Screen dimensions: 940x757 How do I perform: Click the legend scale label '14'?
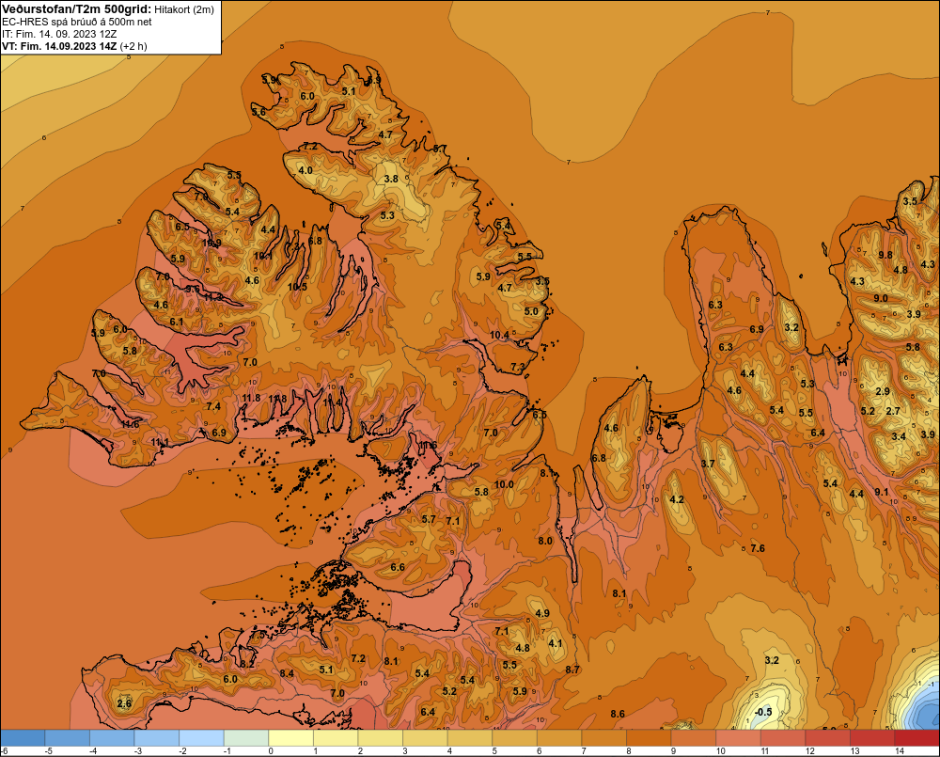(x=900, y=751)
